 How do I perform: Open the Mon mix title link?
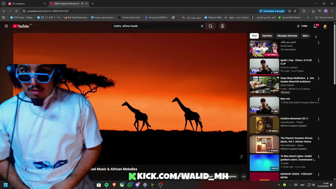tap(285, 99)
